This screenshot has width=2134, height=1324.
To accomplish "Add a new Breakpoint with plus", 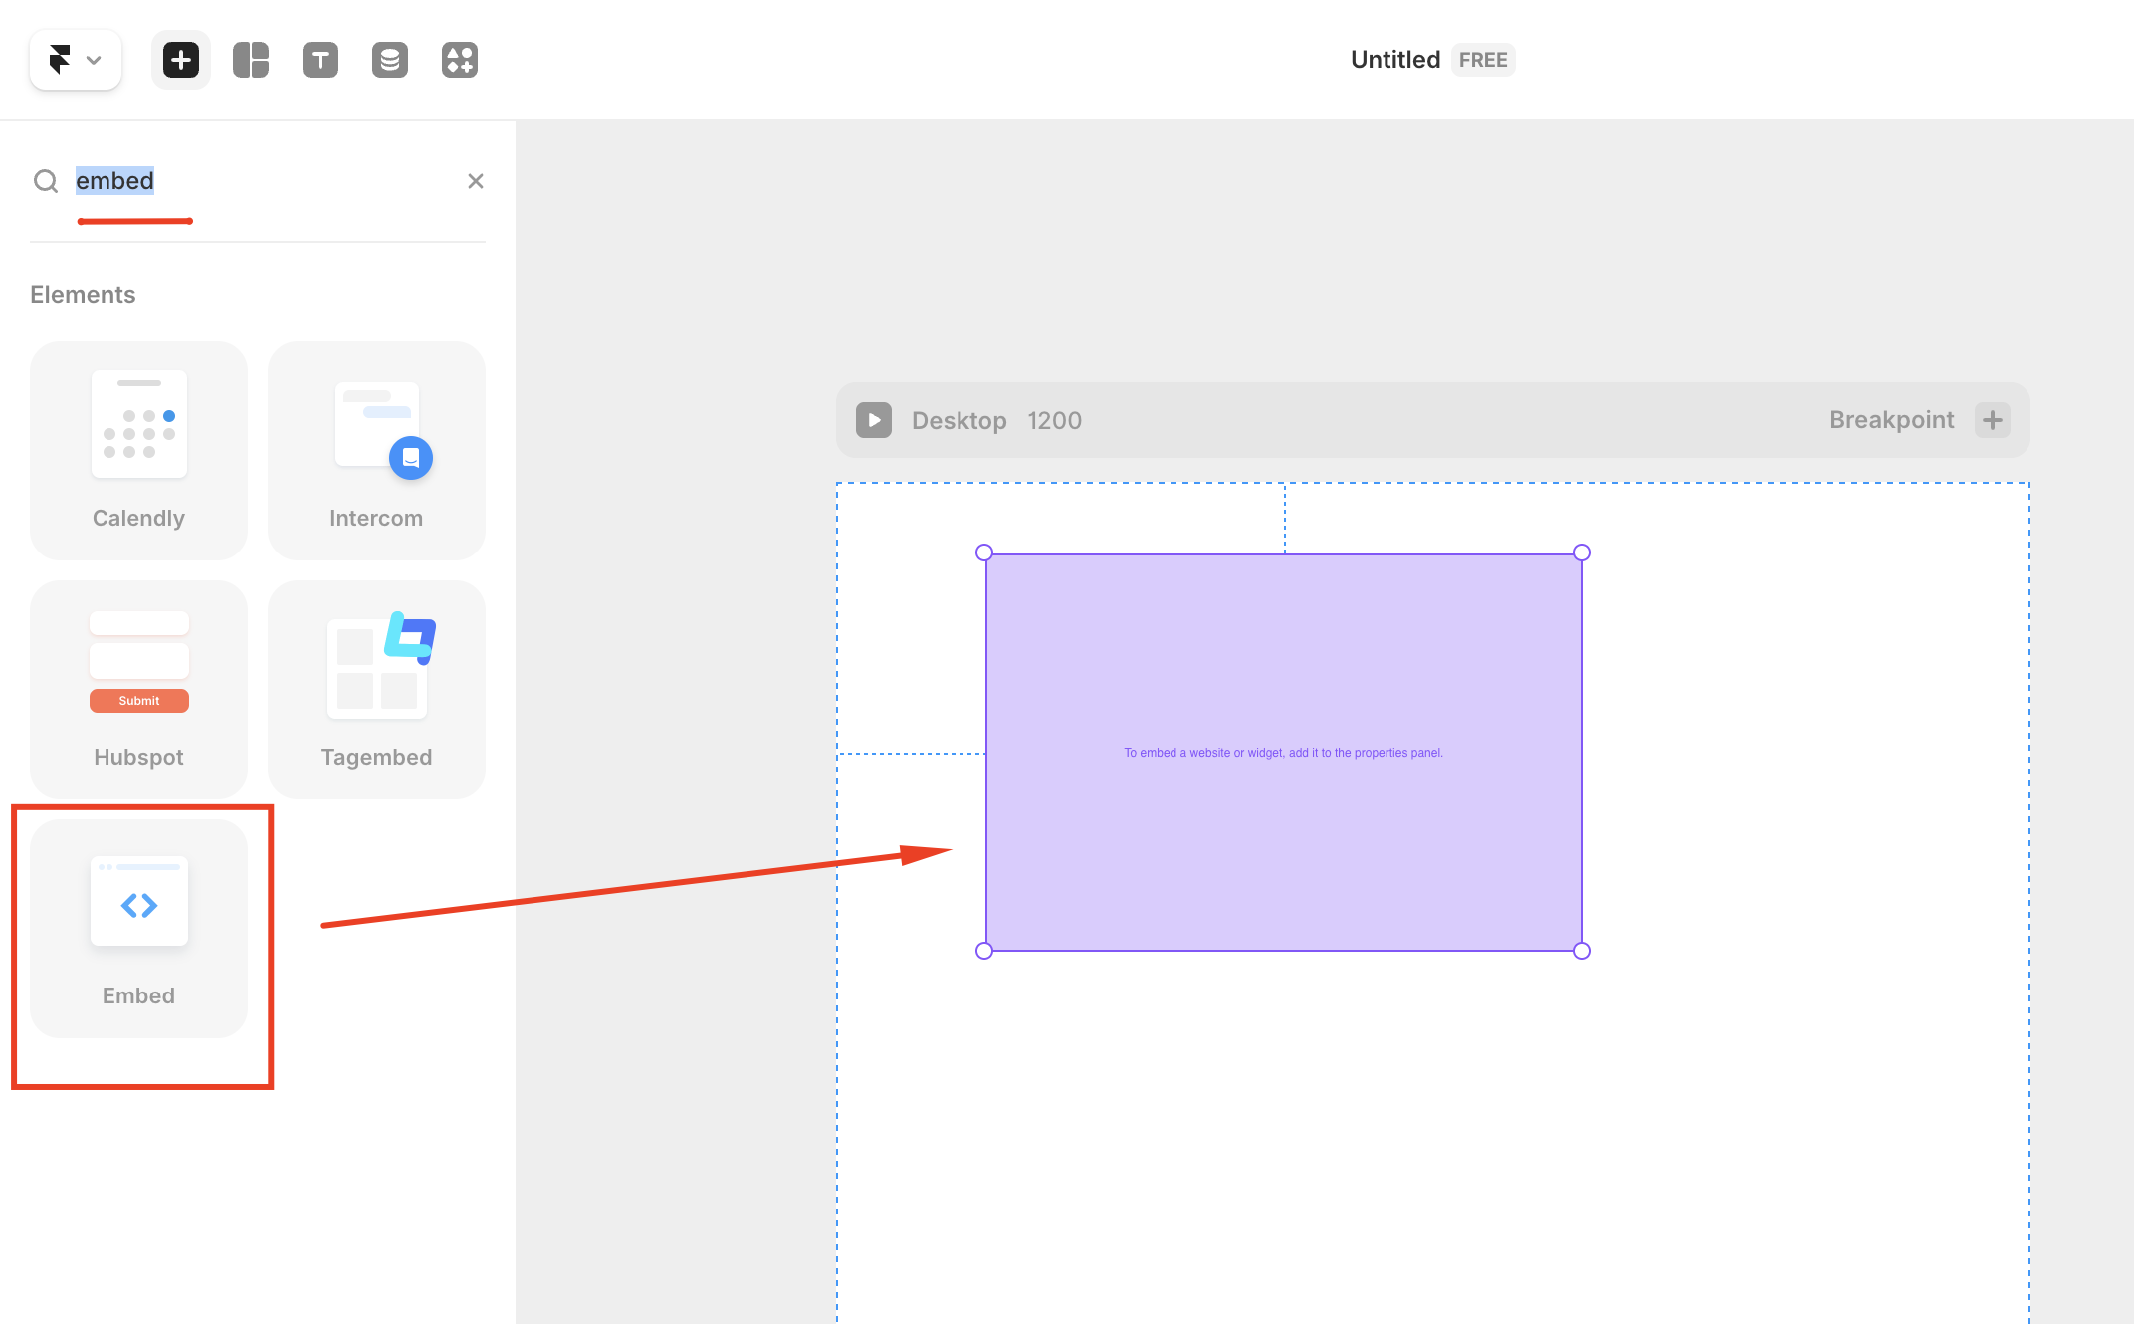I will click(x=1993, y=420).
